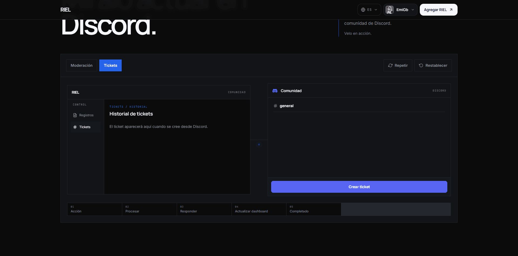Expand the ES language dropdown chevron
This screenshot has width=518, height=256.
point(376,10)
